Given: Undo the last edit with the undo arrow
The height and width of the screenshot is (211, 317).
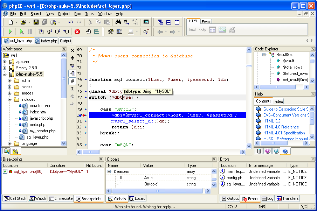Looking at the screenshot, I should (x=70, y=22).
